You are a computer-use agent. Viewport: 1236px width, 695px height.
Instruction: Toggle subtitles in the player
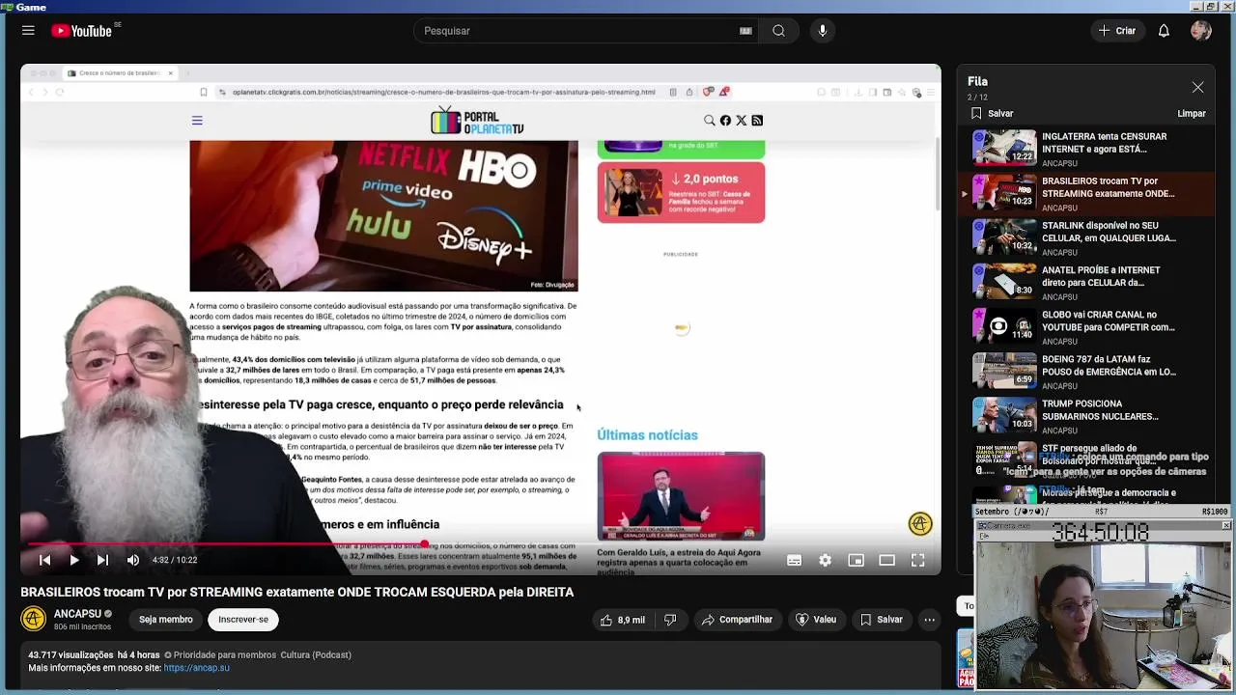click(794, 560)
